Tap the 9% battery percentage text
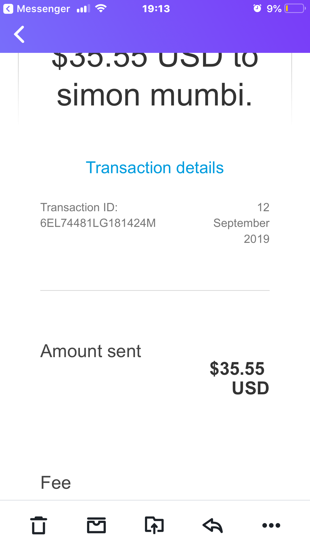Screen dimensions: 310x551 tap(274, 9)
